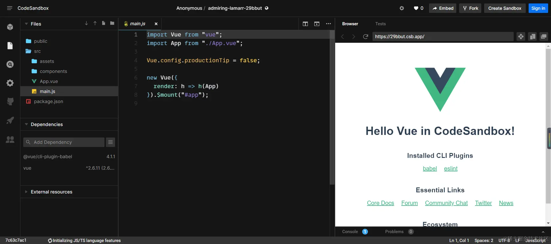551x244 pixels.
Task: Select main.js in the file tree
Action: (69, 91)
